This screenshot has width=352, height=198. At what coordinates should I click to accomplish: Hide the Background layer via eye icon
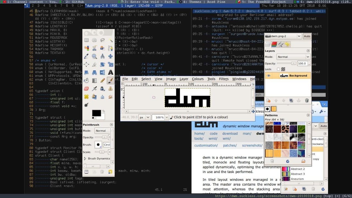pyautogui.click(x=269, y=76)
